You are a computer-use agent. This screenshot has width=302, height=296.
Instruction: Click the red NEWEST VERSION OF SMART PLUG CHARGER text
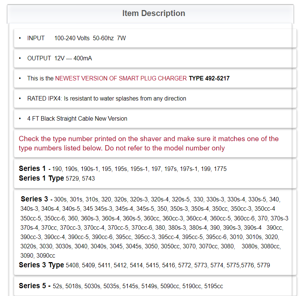(x=121, y=78)
